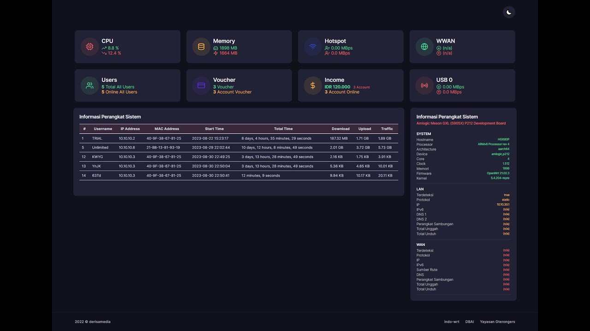Click the CPU chip icon
590x331 pixels.
point(89,46)
